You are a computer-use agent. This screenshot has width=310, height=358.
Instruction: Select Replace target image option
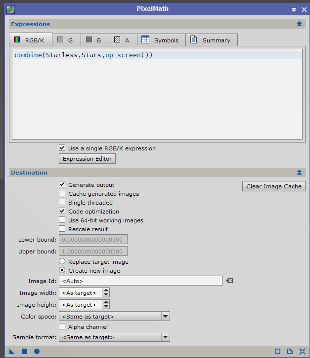pos(62,261)
